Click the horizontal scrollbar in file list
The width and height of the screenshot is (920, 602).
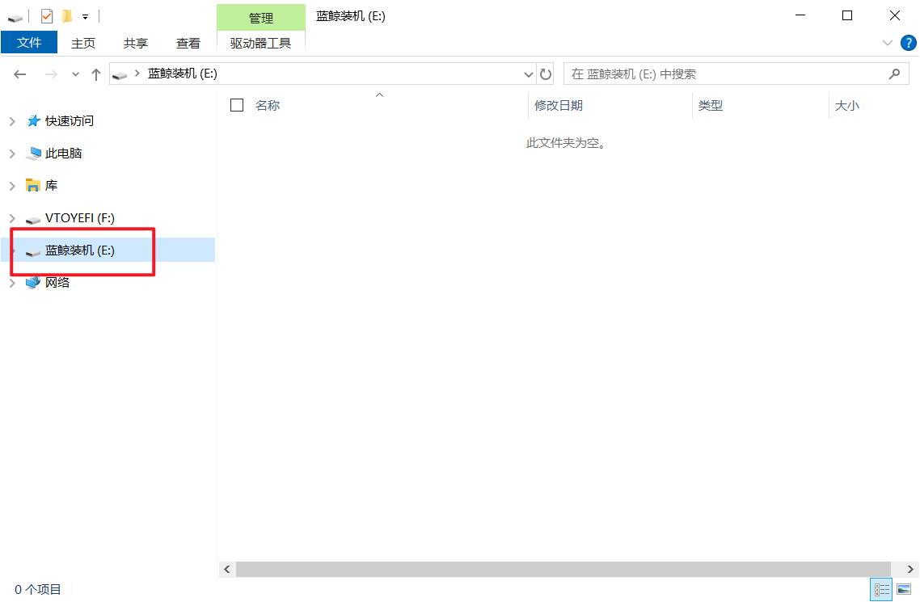coord(563,570)
